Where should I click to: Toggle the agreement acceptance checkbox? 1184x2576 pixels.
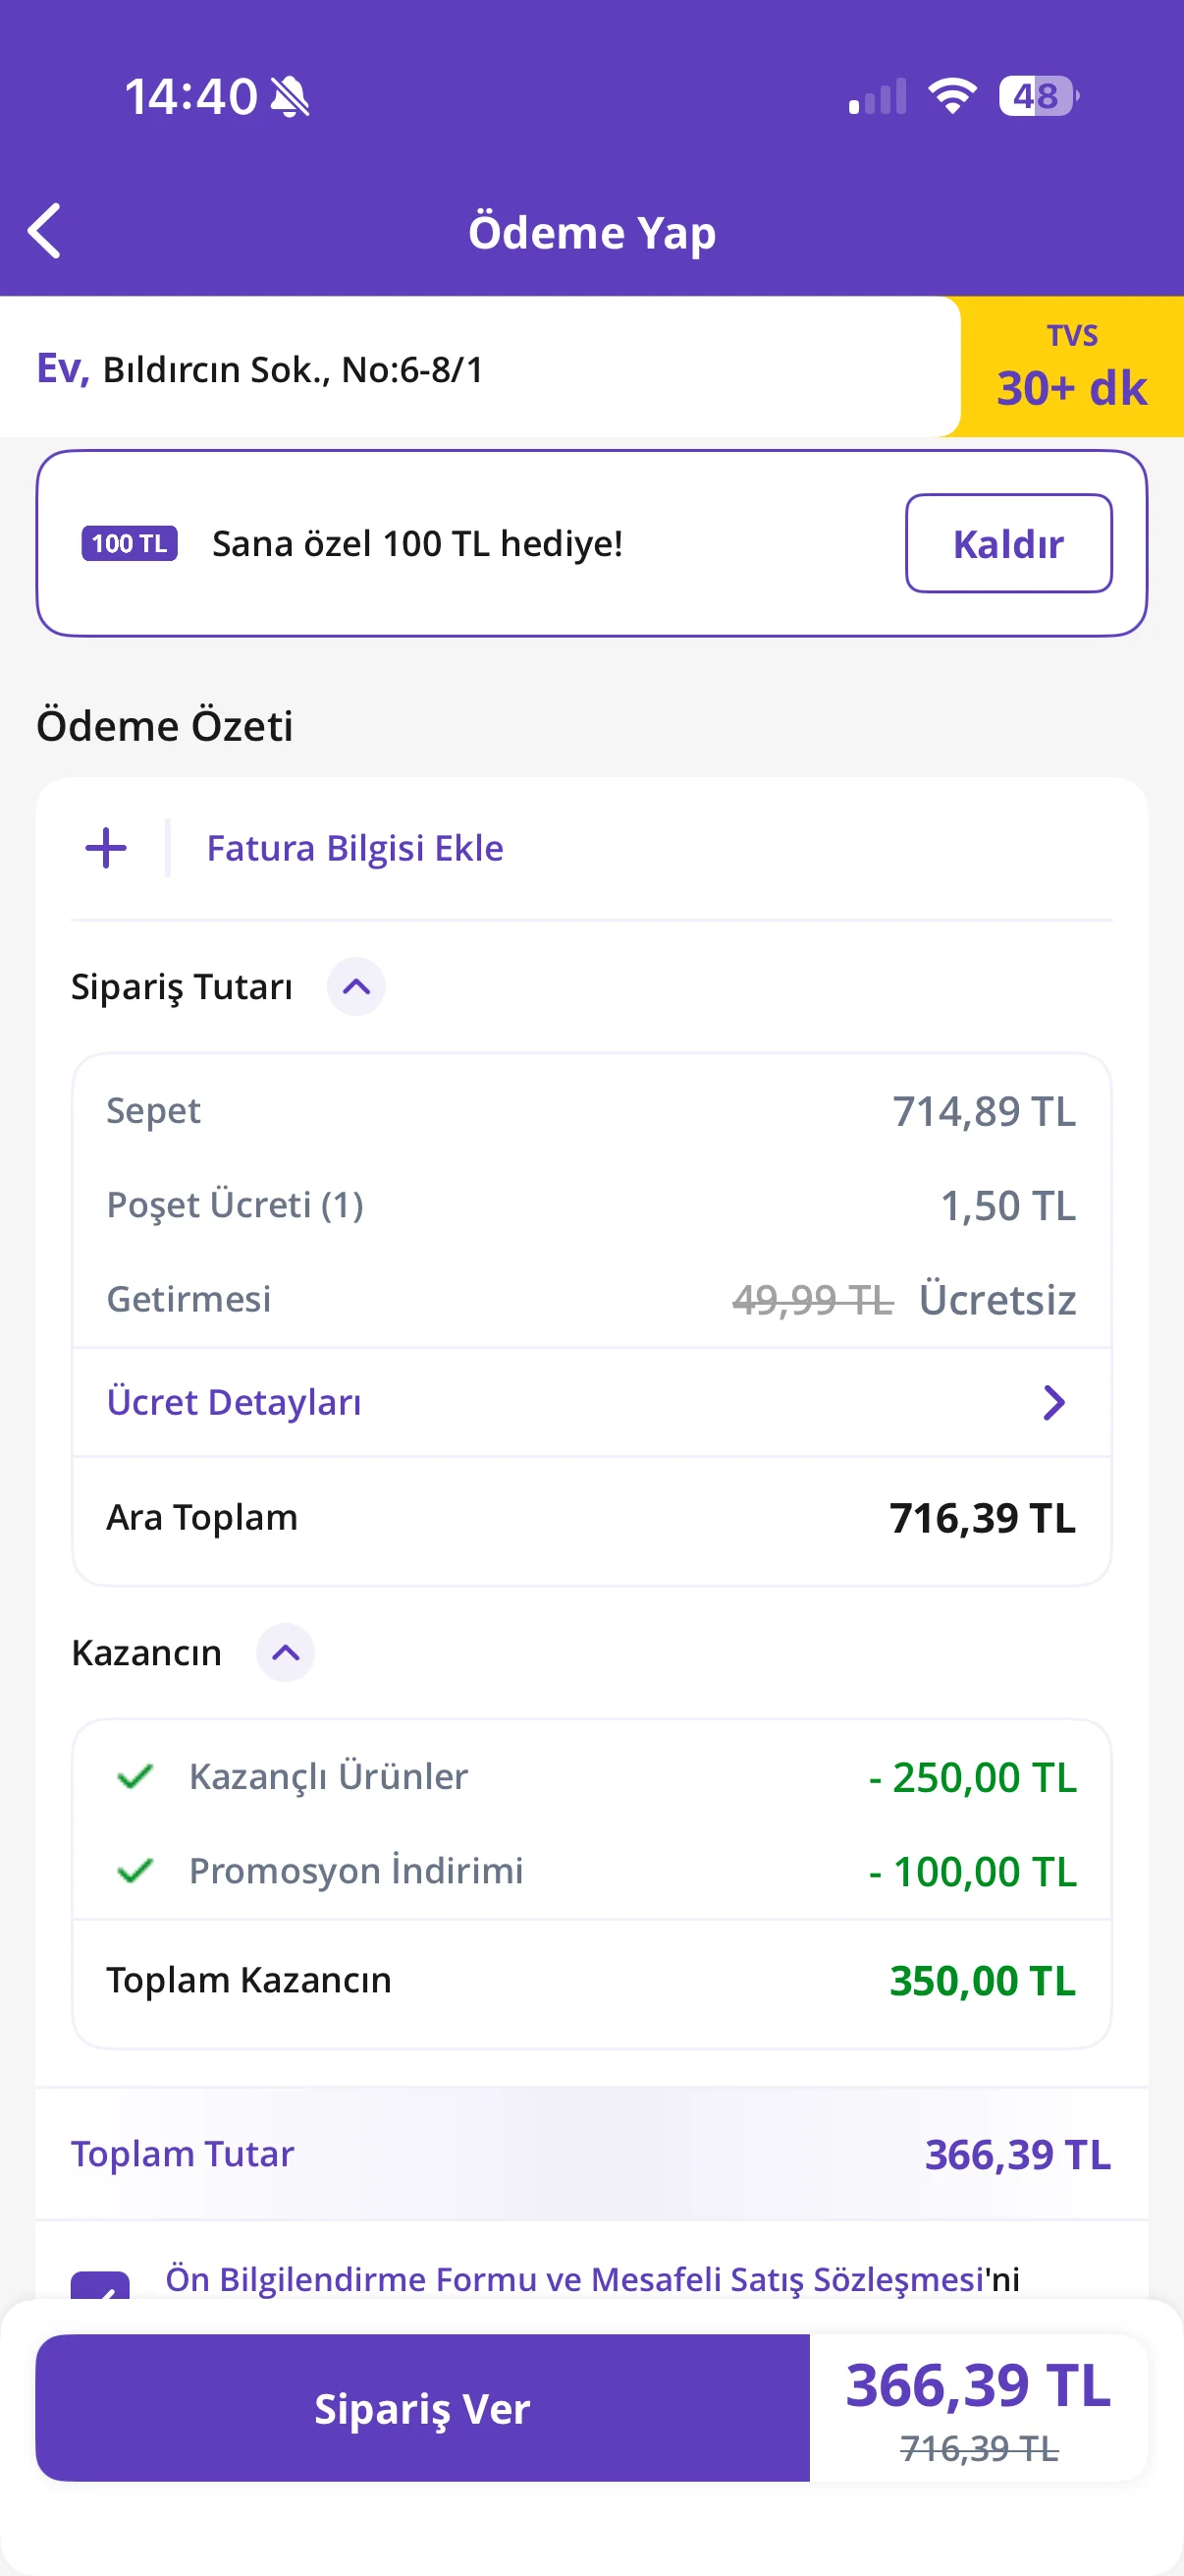coord(100,2285)
